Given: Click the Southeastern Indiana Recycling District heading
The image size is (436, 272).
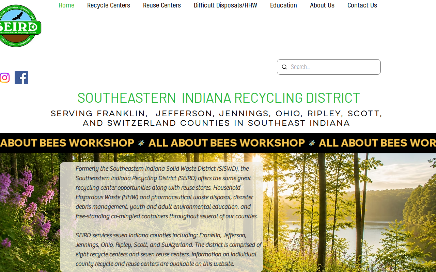Looking at the screenshot, I should 219,98.
